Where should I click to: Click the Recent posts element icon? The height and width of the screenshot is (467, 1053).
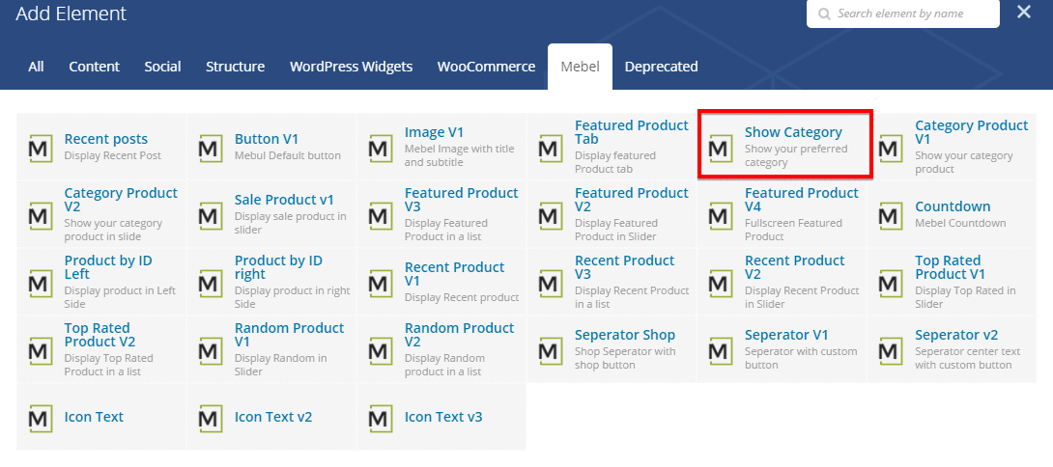point(41,148)
